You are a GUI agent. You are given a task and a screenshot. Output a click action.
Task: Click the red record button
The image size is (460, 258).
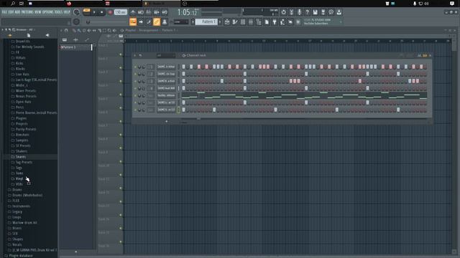110,12
